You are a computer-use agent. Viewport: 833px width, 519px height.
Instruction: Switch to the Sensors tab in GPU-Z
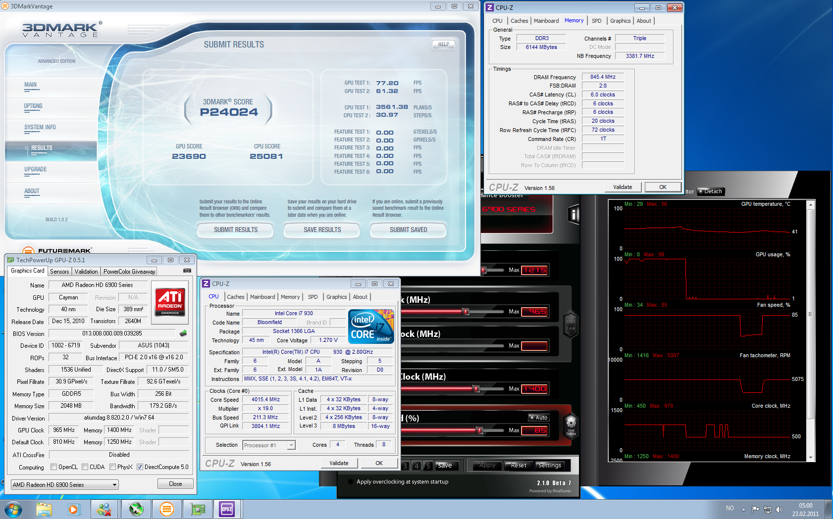pos(59,272)
